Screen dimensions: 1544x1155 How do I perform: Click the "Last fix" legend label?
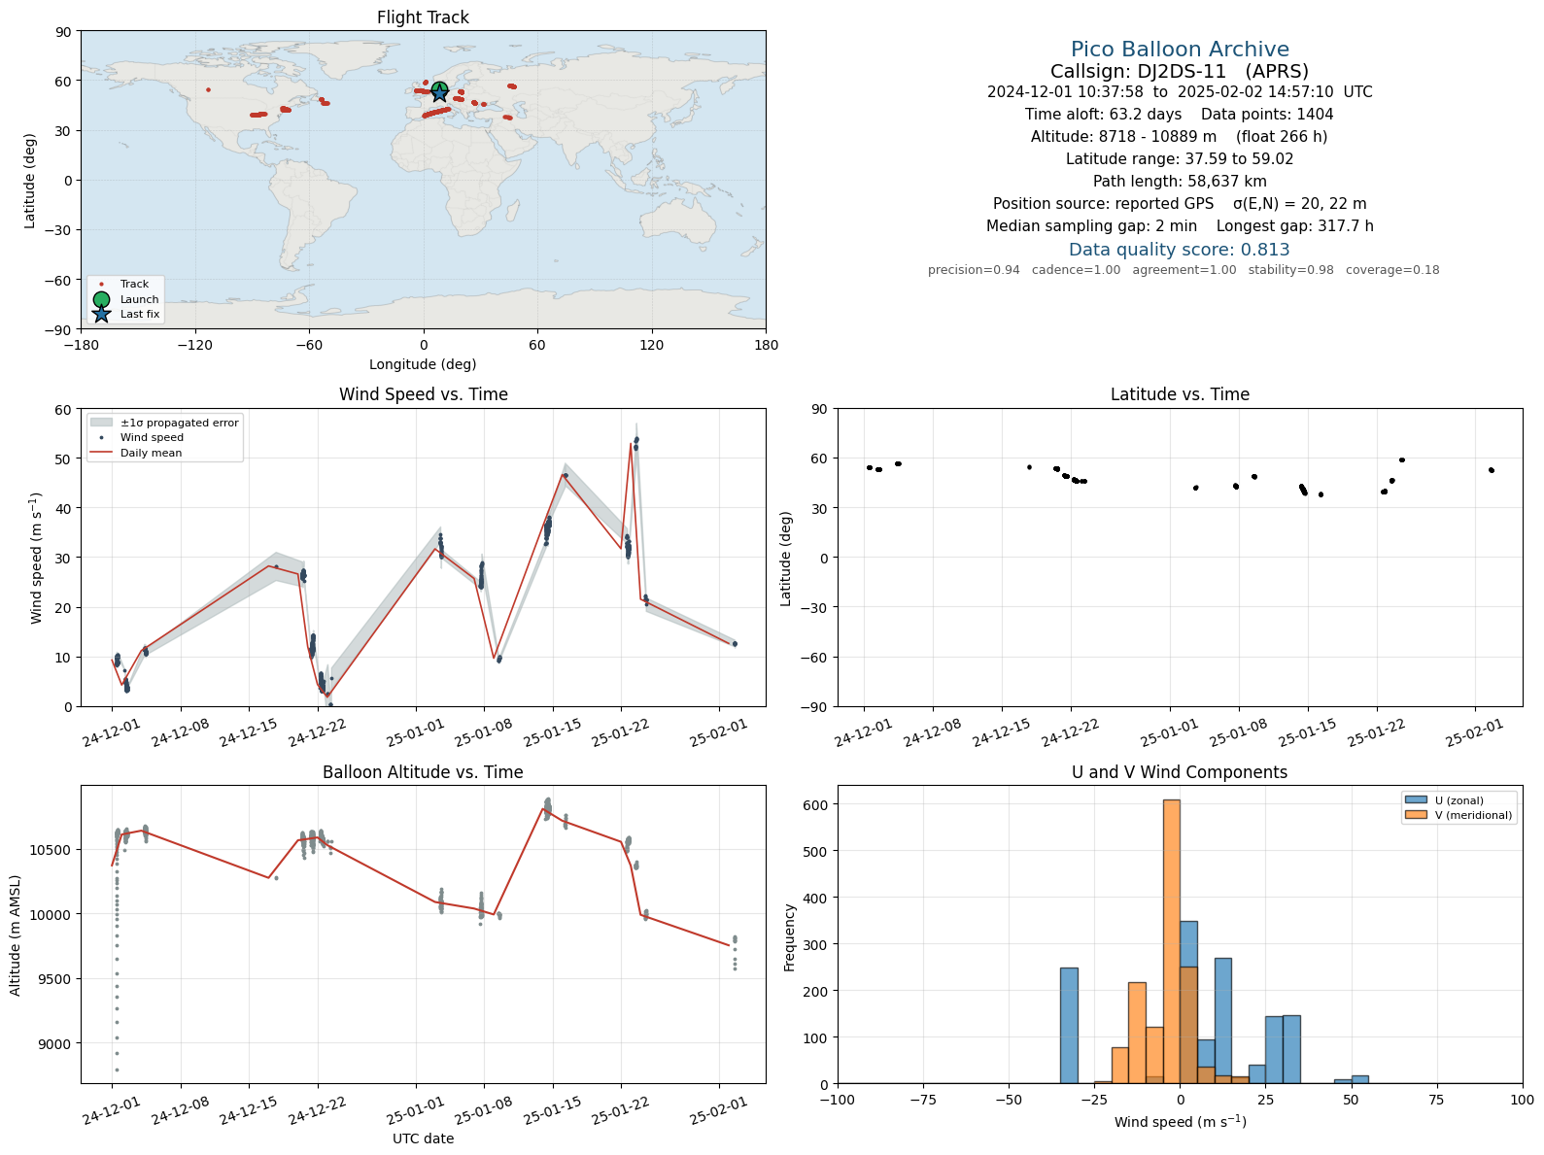click(x=140, y=314)
